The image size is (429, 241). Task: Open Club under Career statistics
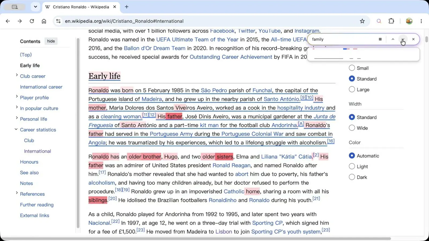[29, 140]
